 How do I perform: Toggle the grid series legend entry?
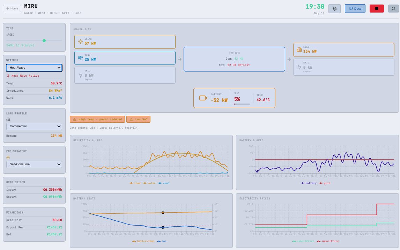point(325,183)
